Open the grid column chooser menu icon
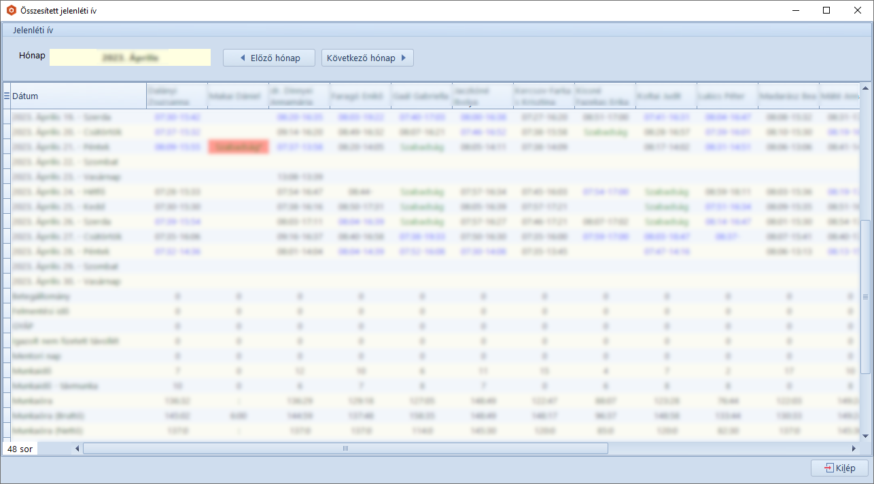Viewport: 874px width, 484px height. coord(7,96)
